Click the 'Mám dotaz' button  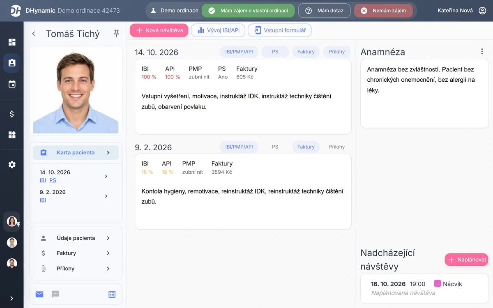coord(324,11)
